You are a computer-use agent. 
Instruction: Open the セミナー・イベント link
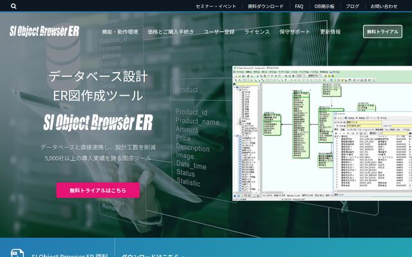tap(216, 6)
